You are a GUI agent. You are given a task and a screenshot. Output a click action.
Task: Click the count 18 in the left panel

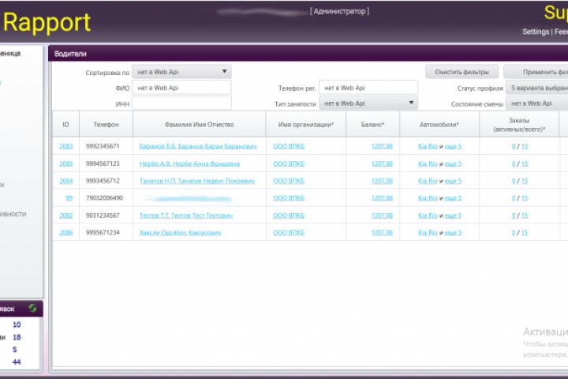click(x=17, y=337)
